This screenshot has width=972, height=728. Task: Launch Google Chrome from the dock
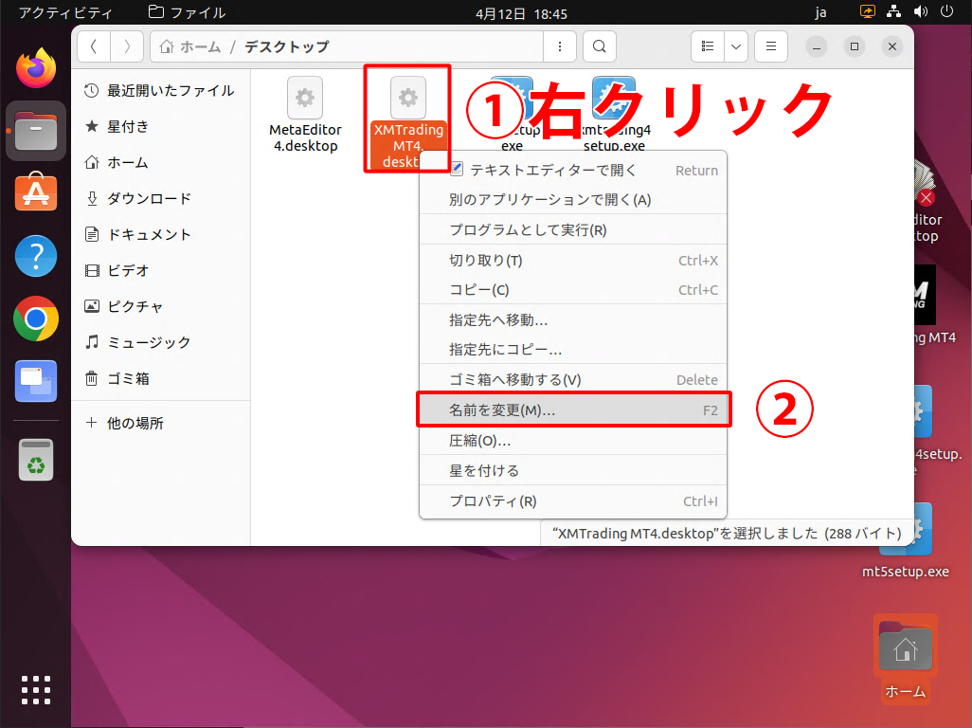[36, 319]
